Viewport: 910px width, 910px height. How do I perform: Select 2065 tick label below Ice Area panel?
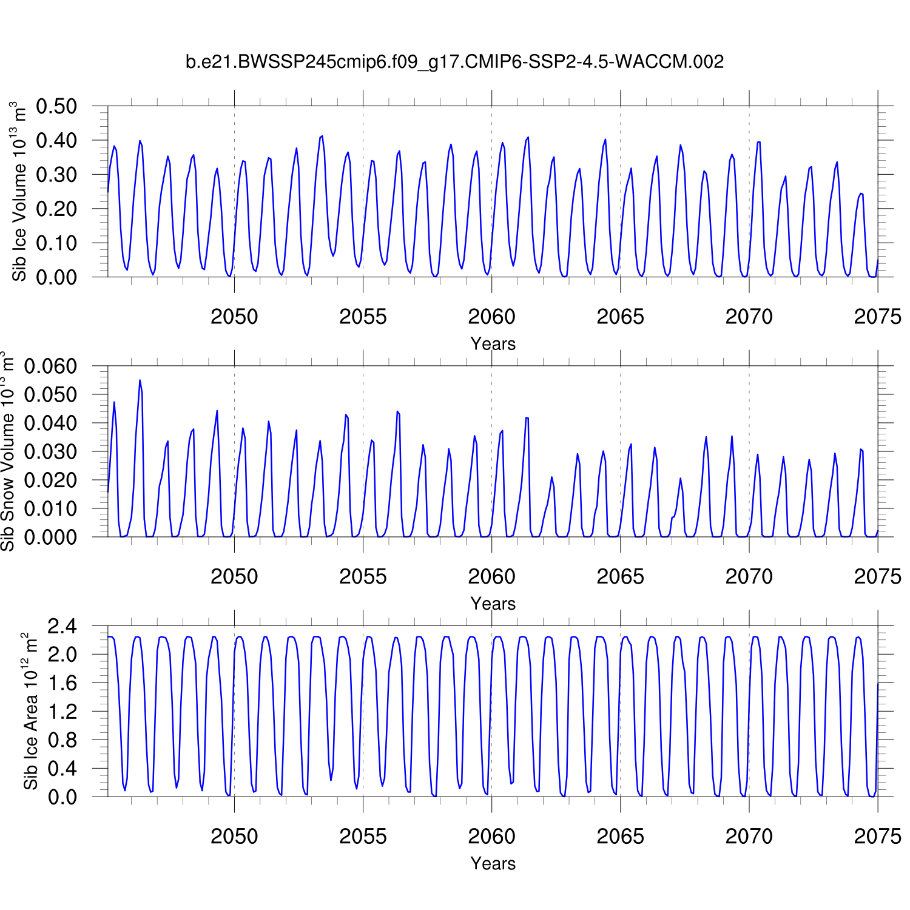point(620,837)
